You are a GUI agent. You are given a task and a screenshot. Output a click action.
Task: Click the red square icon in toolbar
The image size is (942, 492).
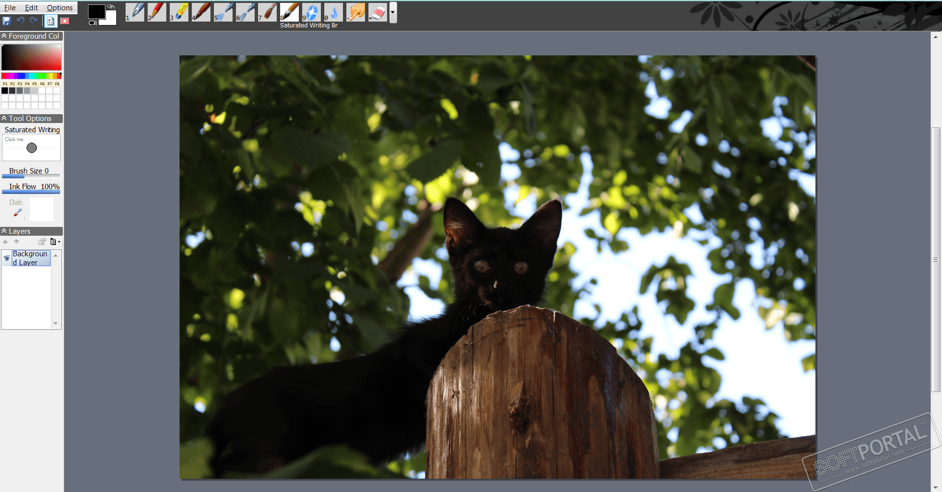(65, 21)
